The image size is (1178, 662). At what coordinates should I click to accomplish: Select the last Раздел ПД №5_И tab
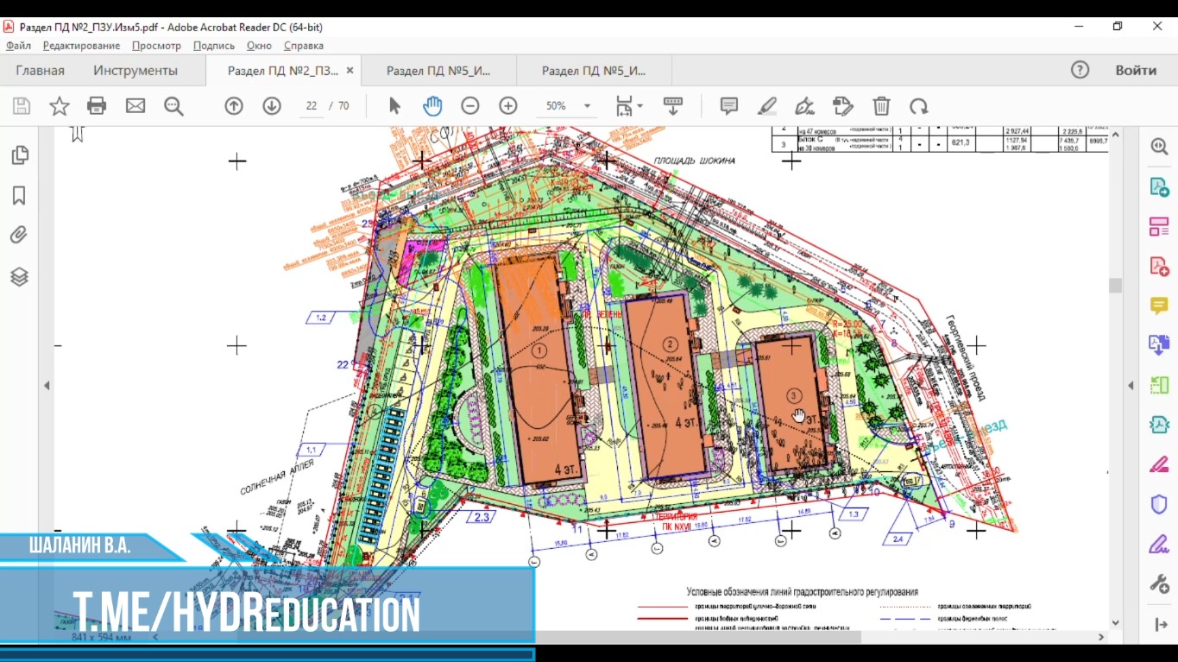point(594,71)
